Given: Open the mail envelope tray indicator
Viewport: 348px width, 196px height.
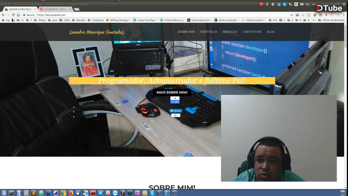Looking at the screenshot, I should click(x=302, y=4).
